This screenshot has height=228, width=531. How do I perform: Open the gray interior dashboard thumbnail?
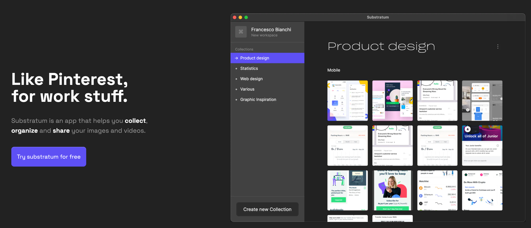tap(482, 101)
